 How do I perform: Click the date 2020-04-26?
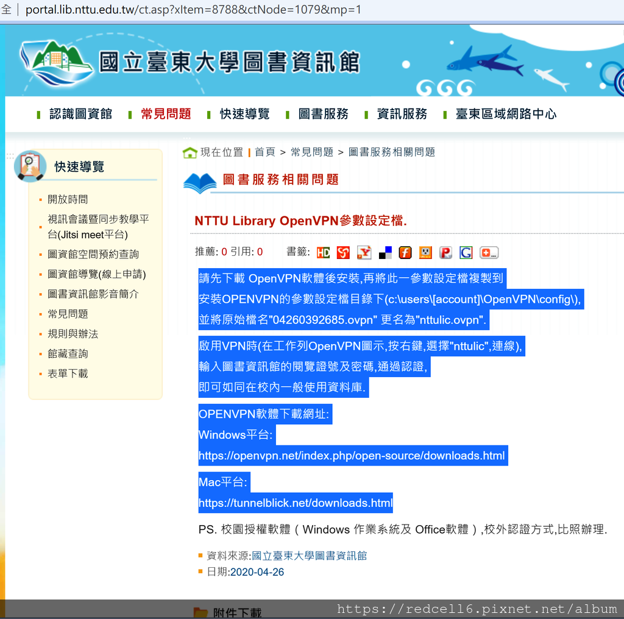pos(257,572)
